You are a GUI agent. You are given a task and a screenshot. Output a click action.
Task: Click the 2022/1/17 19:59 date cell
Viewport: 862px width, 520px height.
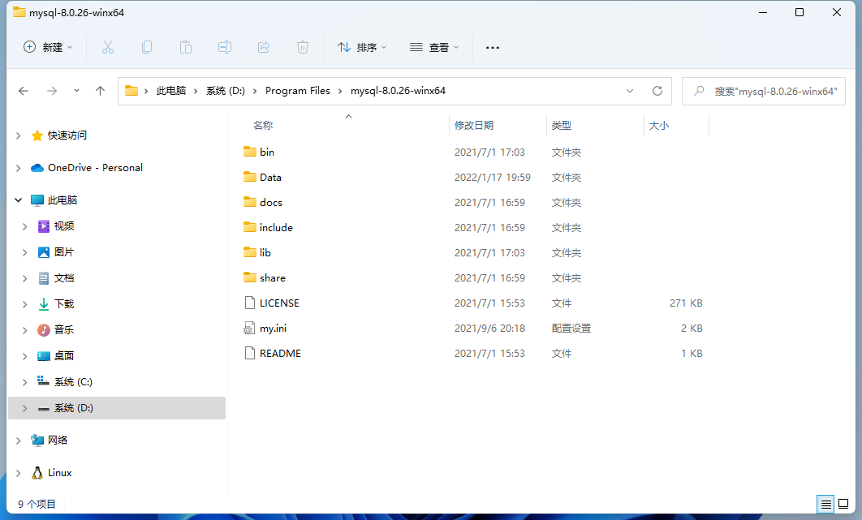(493, 177)
